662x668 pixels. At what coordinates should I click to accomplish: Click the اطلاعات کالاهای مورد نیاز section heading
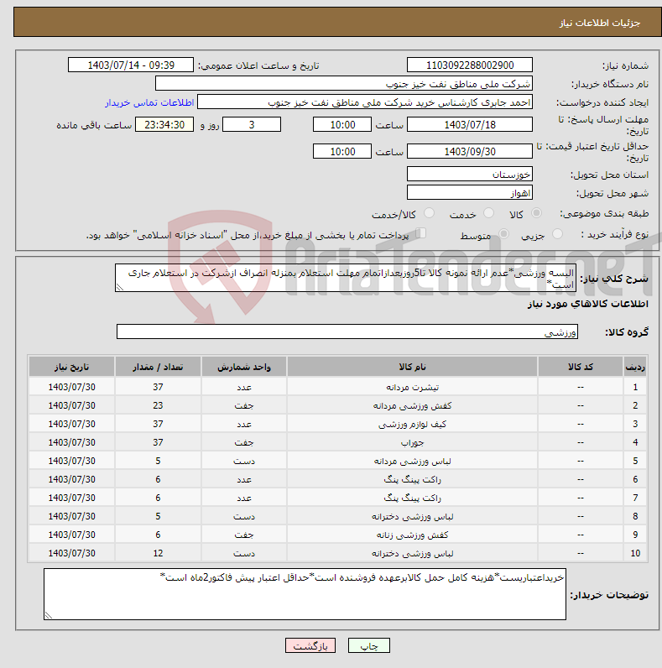click(x=588, y=304)
